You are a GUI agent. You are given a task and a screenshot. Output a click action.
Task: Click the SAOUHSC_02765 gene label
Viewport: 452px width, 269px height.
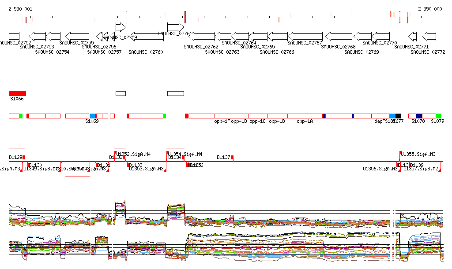click(258, 47)
